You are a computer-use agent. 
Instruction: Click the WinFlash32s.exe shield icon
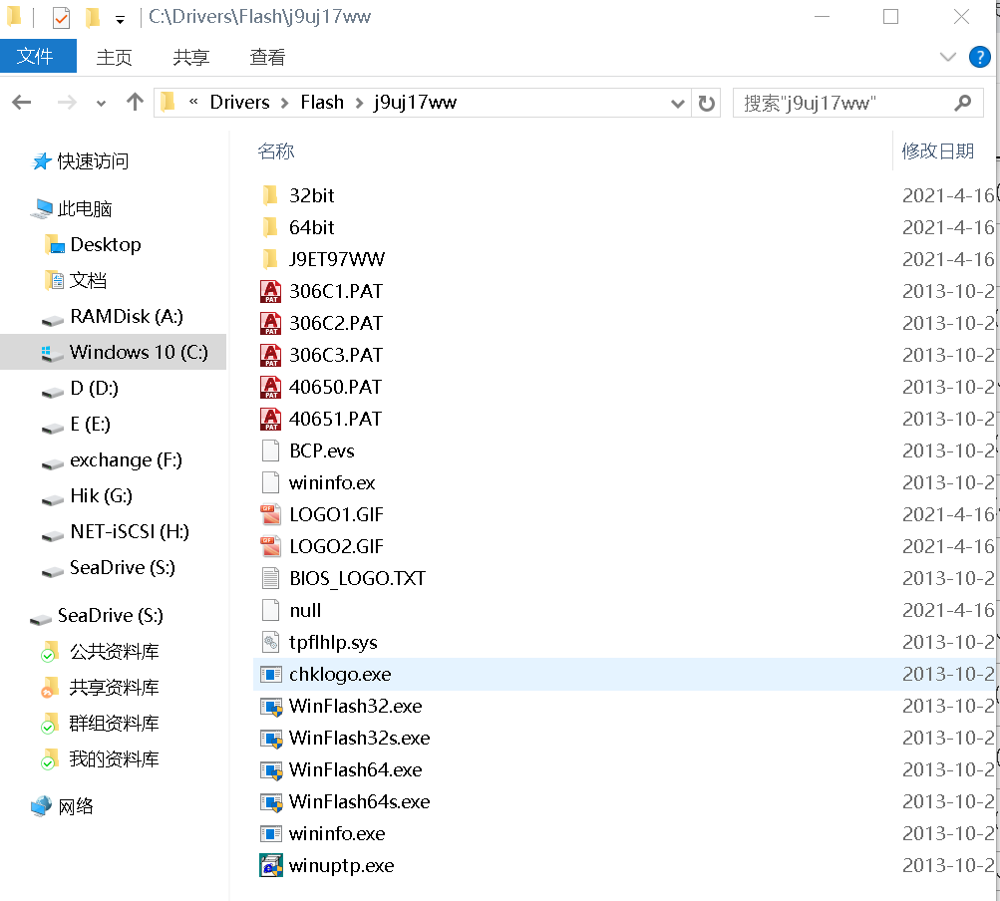271,739
